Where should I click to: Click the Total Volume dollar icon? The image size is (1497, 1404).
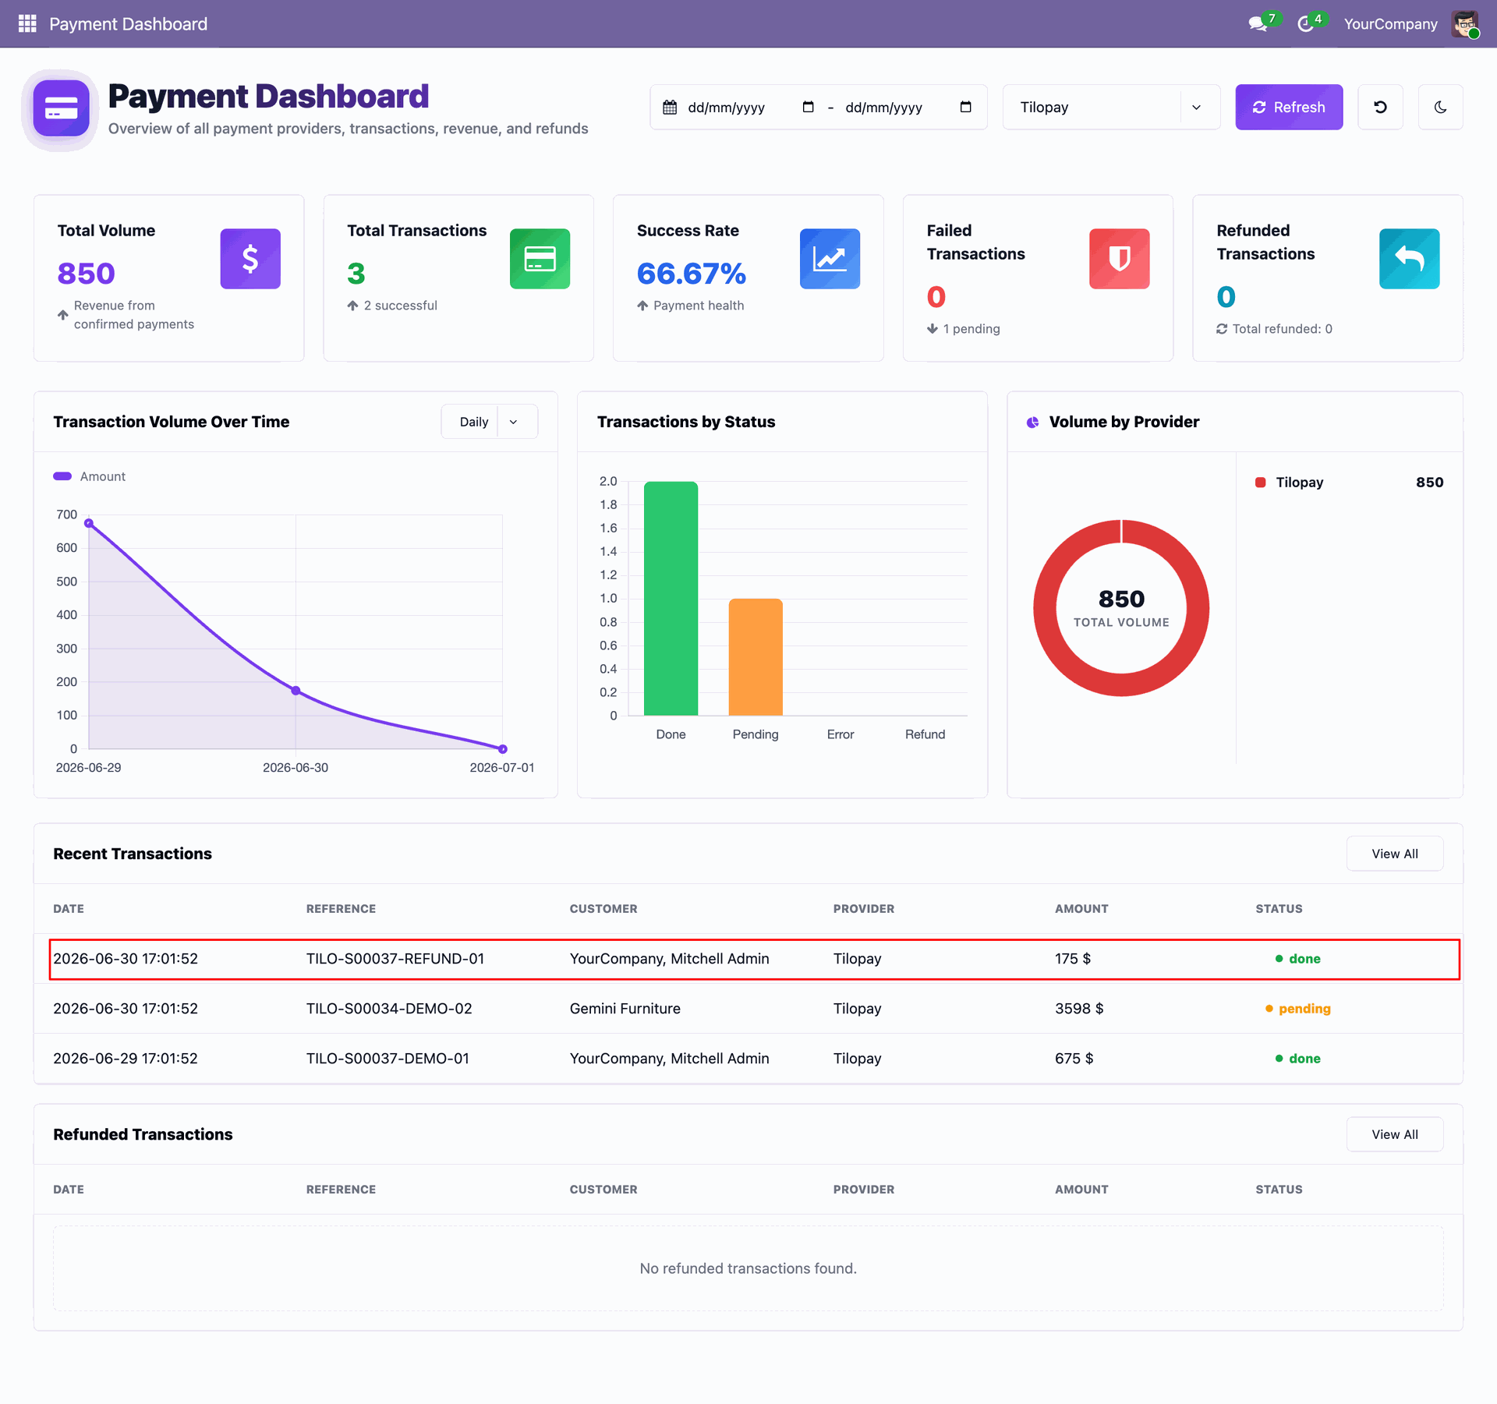(x=250, y=259)
